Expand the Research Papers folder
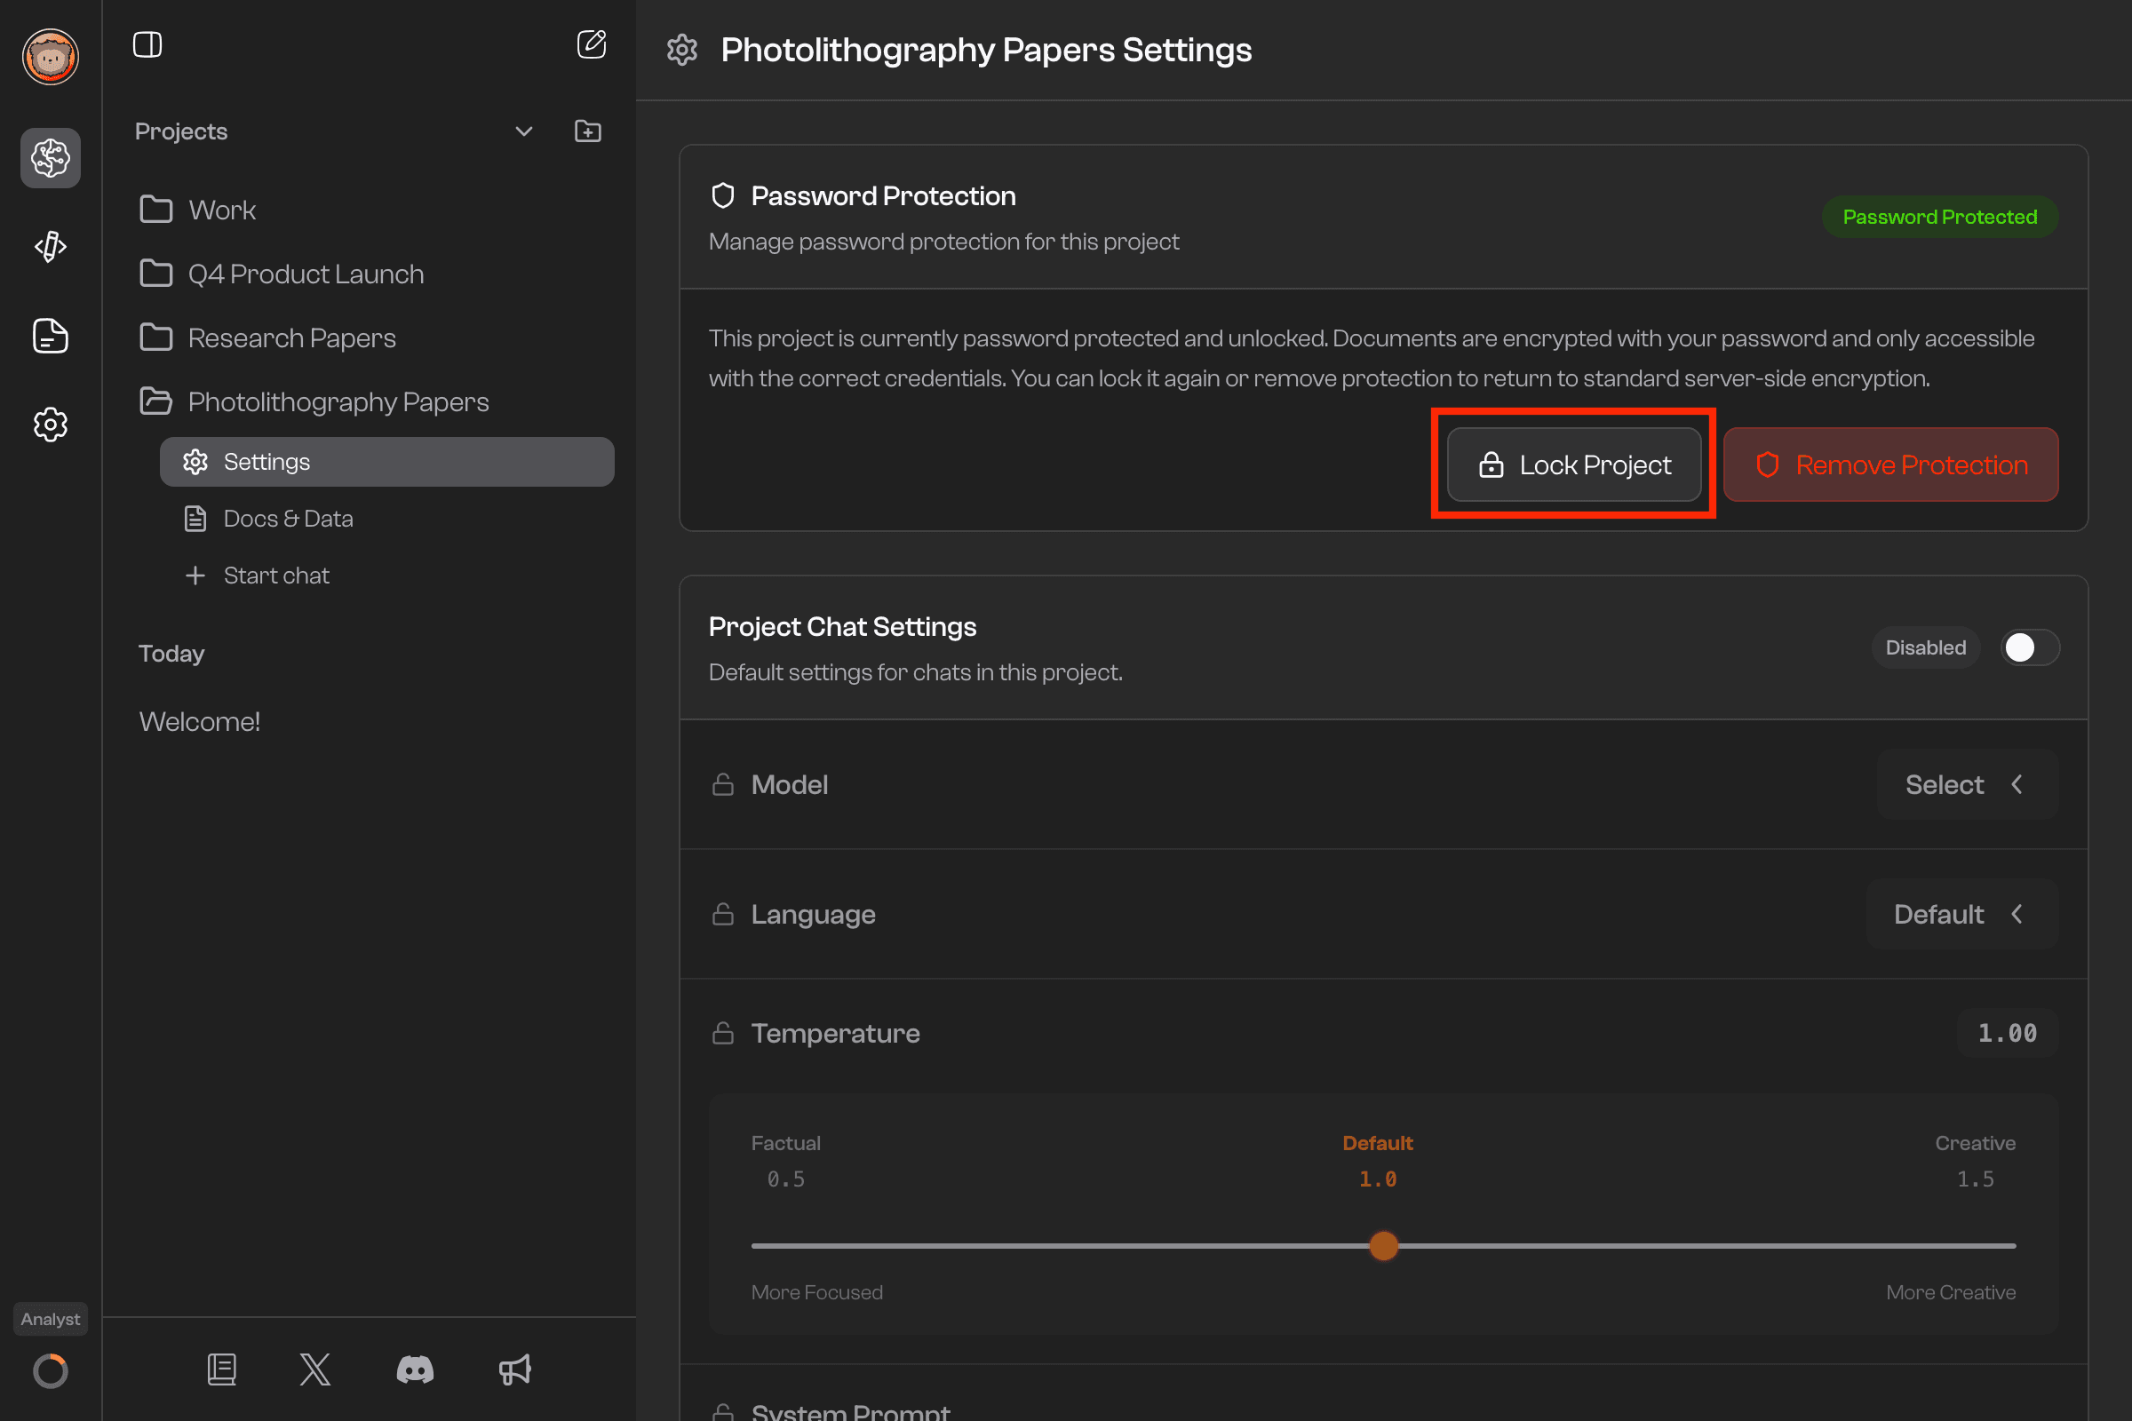This screenshot has height=1421, width=2132. pos(267,337)
